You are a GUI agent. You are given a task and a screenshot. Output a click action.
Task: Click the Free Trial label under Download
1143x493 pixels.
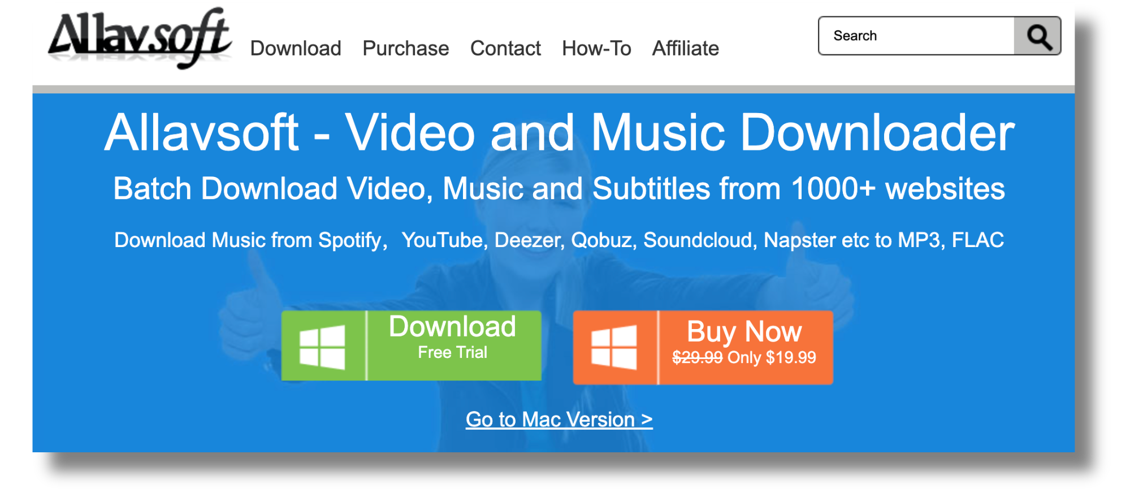pyautogui.click(x=452, y=352)
